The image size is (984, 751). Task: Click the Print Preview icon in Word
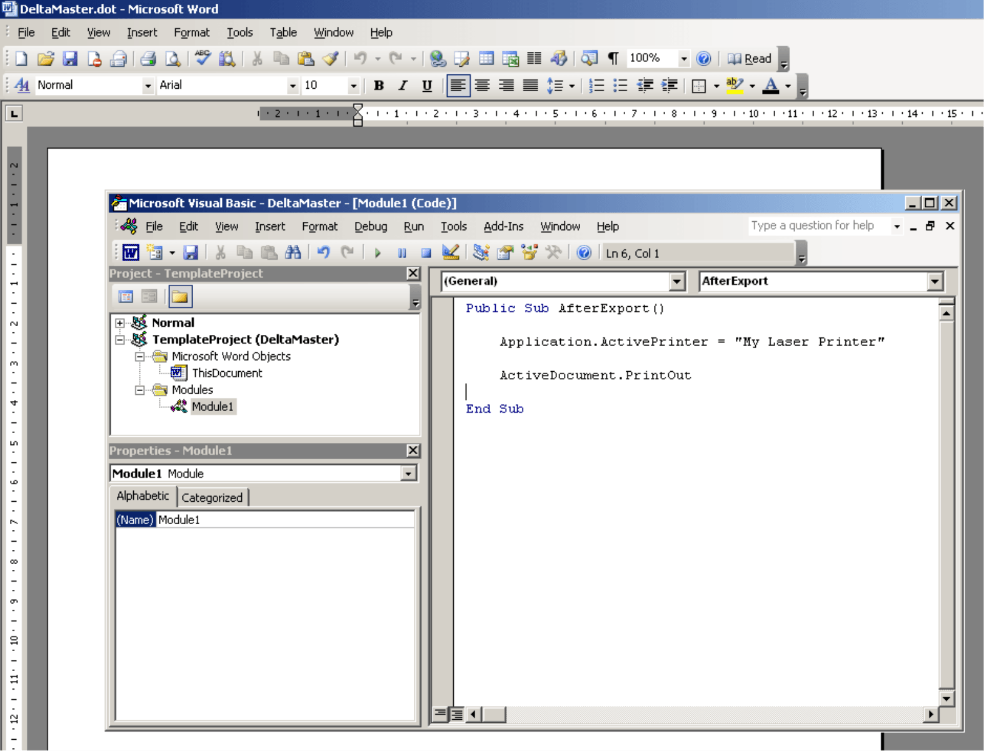173,59
